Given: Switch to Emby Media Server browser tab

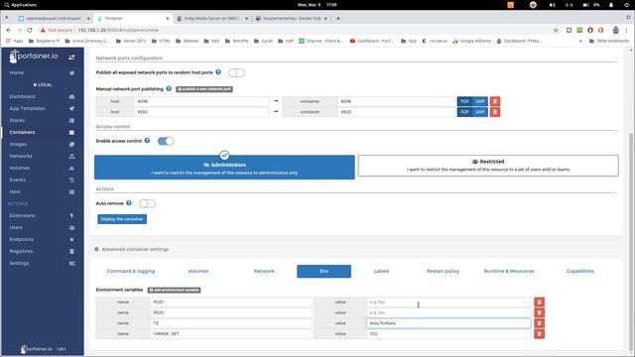Looking at the screenshot, I should pyautogui.click(x=211, y=18).
